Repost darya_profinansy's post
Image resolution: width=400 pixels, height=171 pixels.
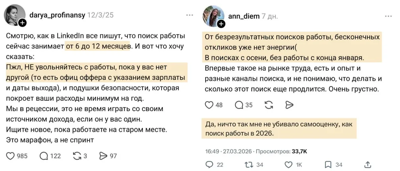pyautogui.click(x=77, y=156)
